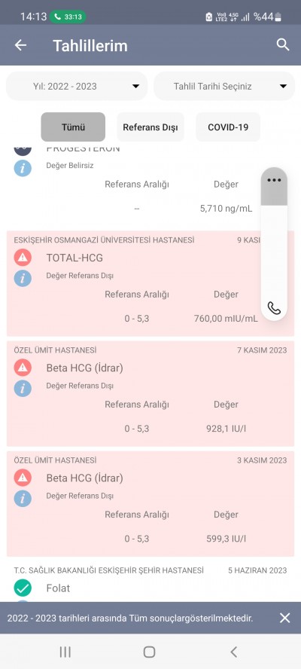Tap the Android home navigation button
301x669 pixels.
click(149, 652)
